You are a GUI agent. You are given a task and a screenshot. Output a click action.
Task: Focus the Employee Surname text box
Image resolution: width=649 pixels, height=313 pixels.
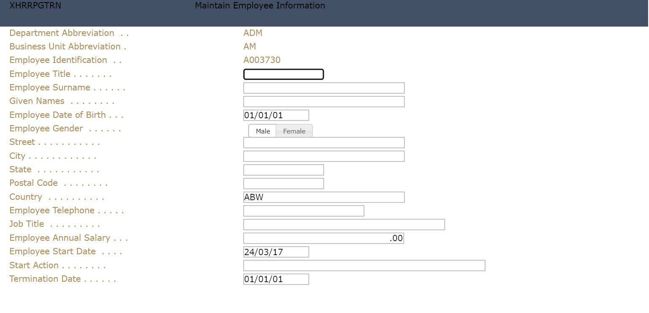(x=324, y=88)
